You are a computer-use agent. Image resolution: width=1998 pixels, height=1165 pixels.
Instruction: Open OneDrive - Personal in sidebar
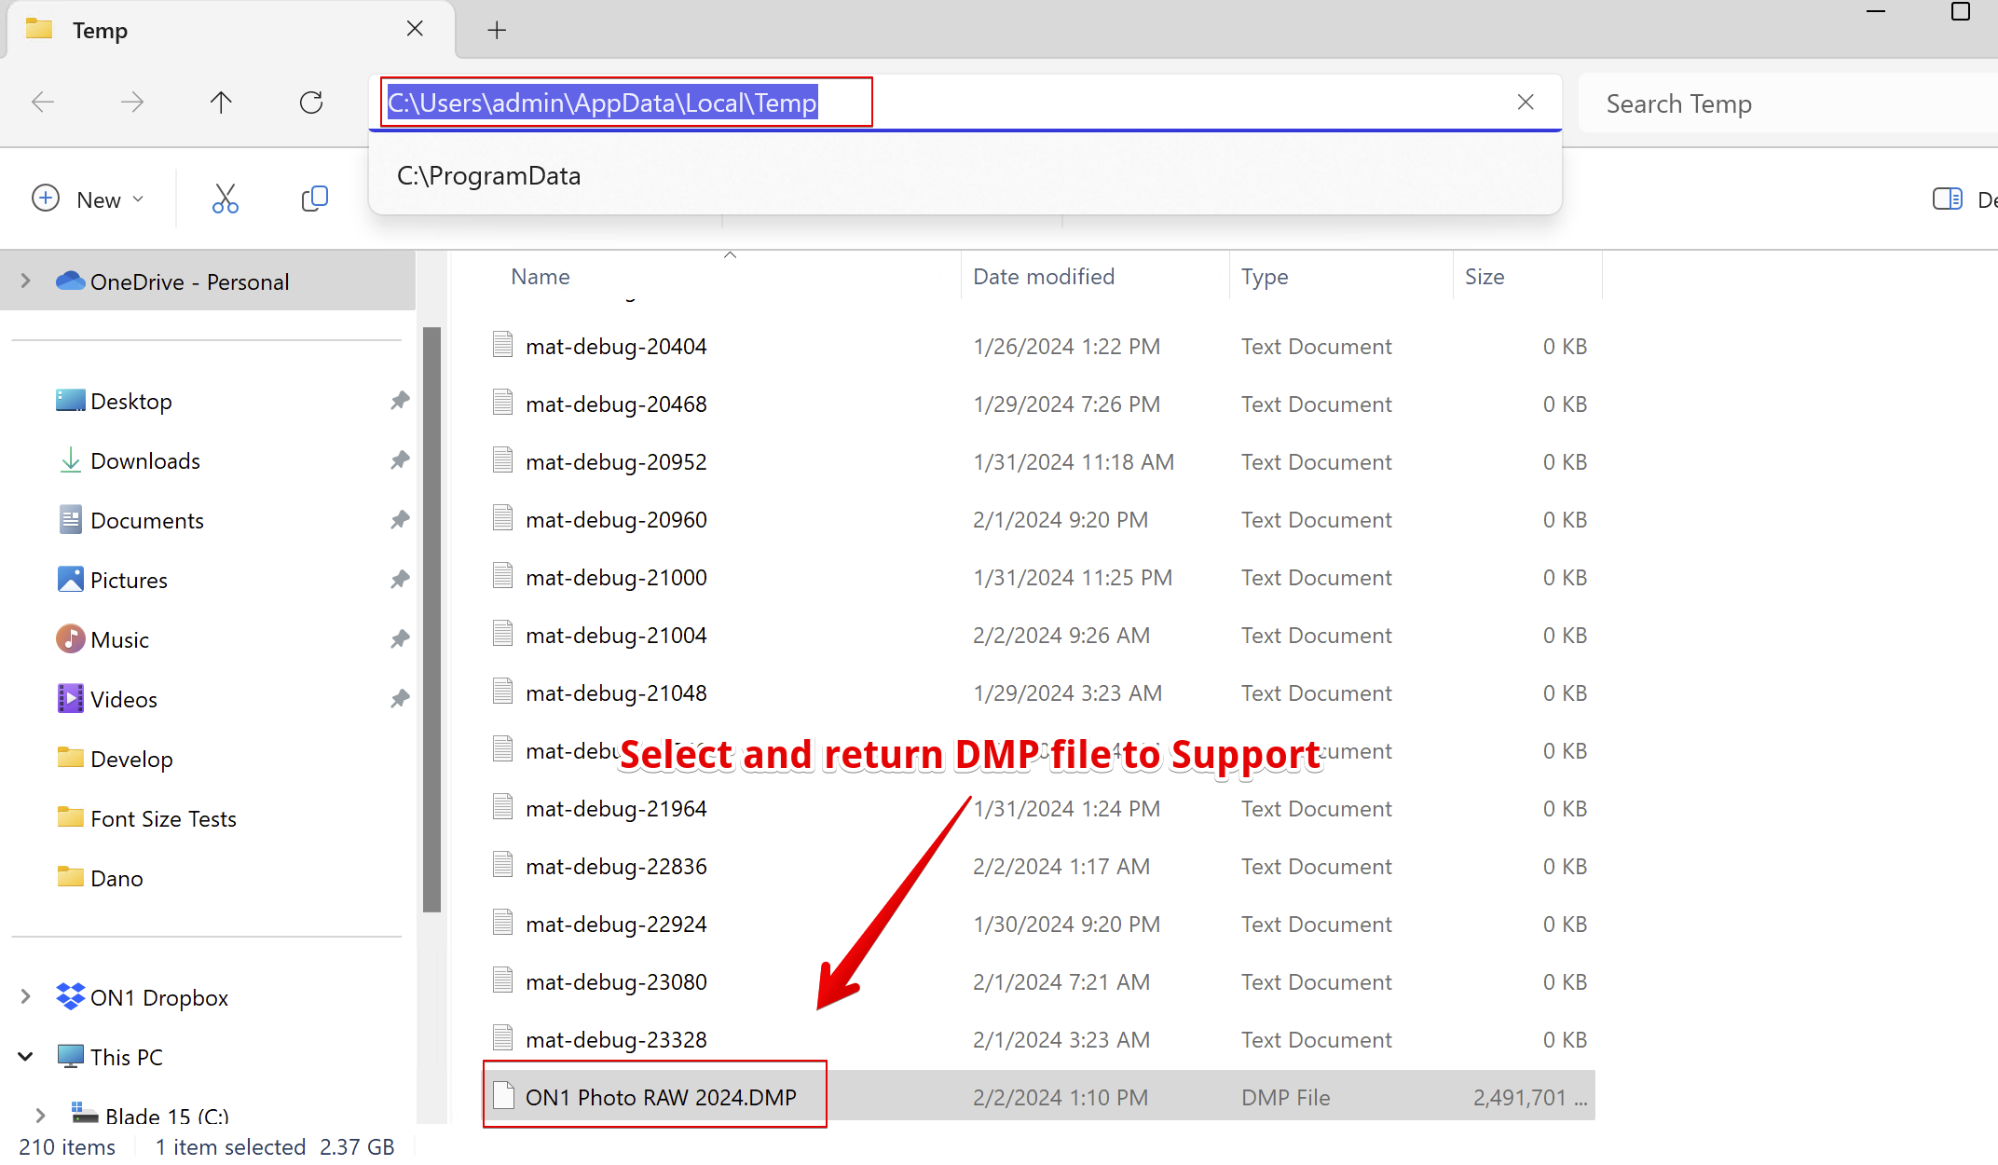189,282
